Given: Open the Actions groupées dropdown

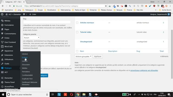Looking at the screenshot, I should pos(83,56).
